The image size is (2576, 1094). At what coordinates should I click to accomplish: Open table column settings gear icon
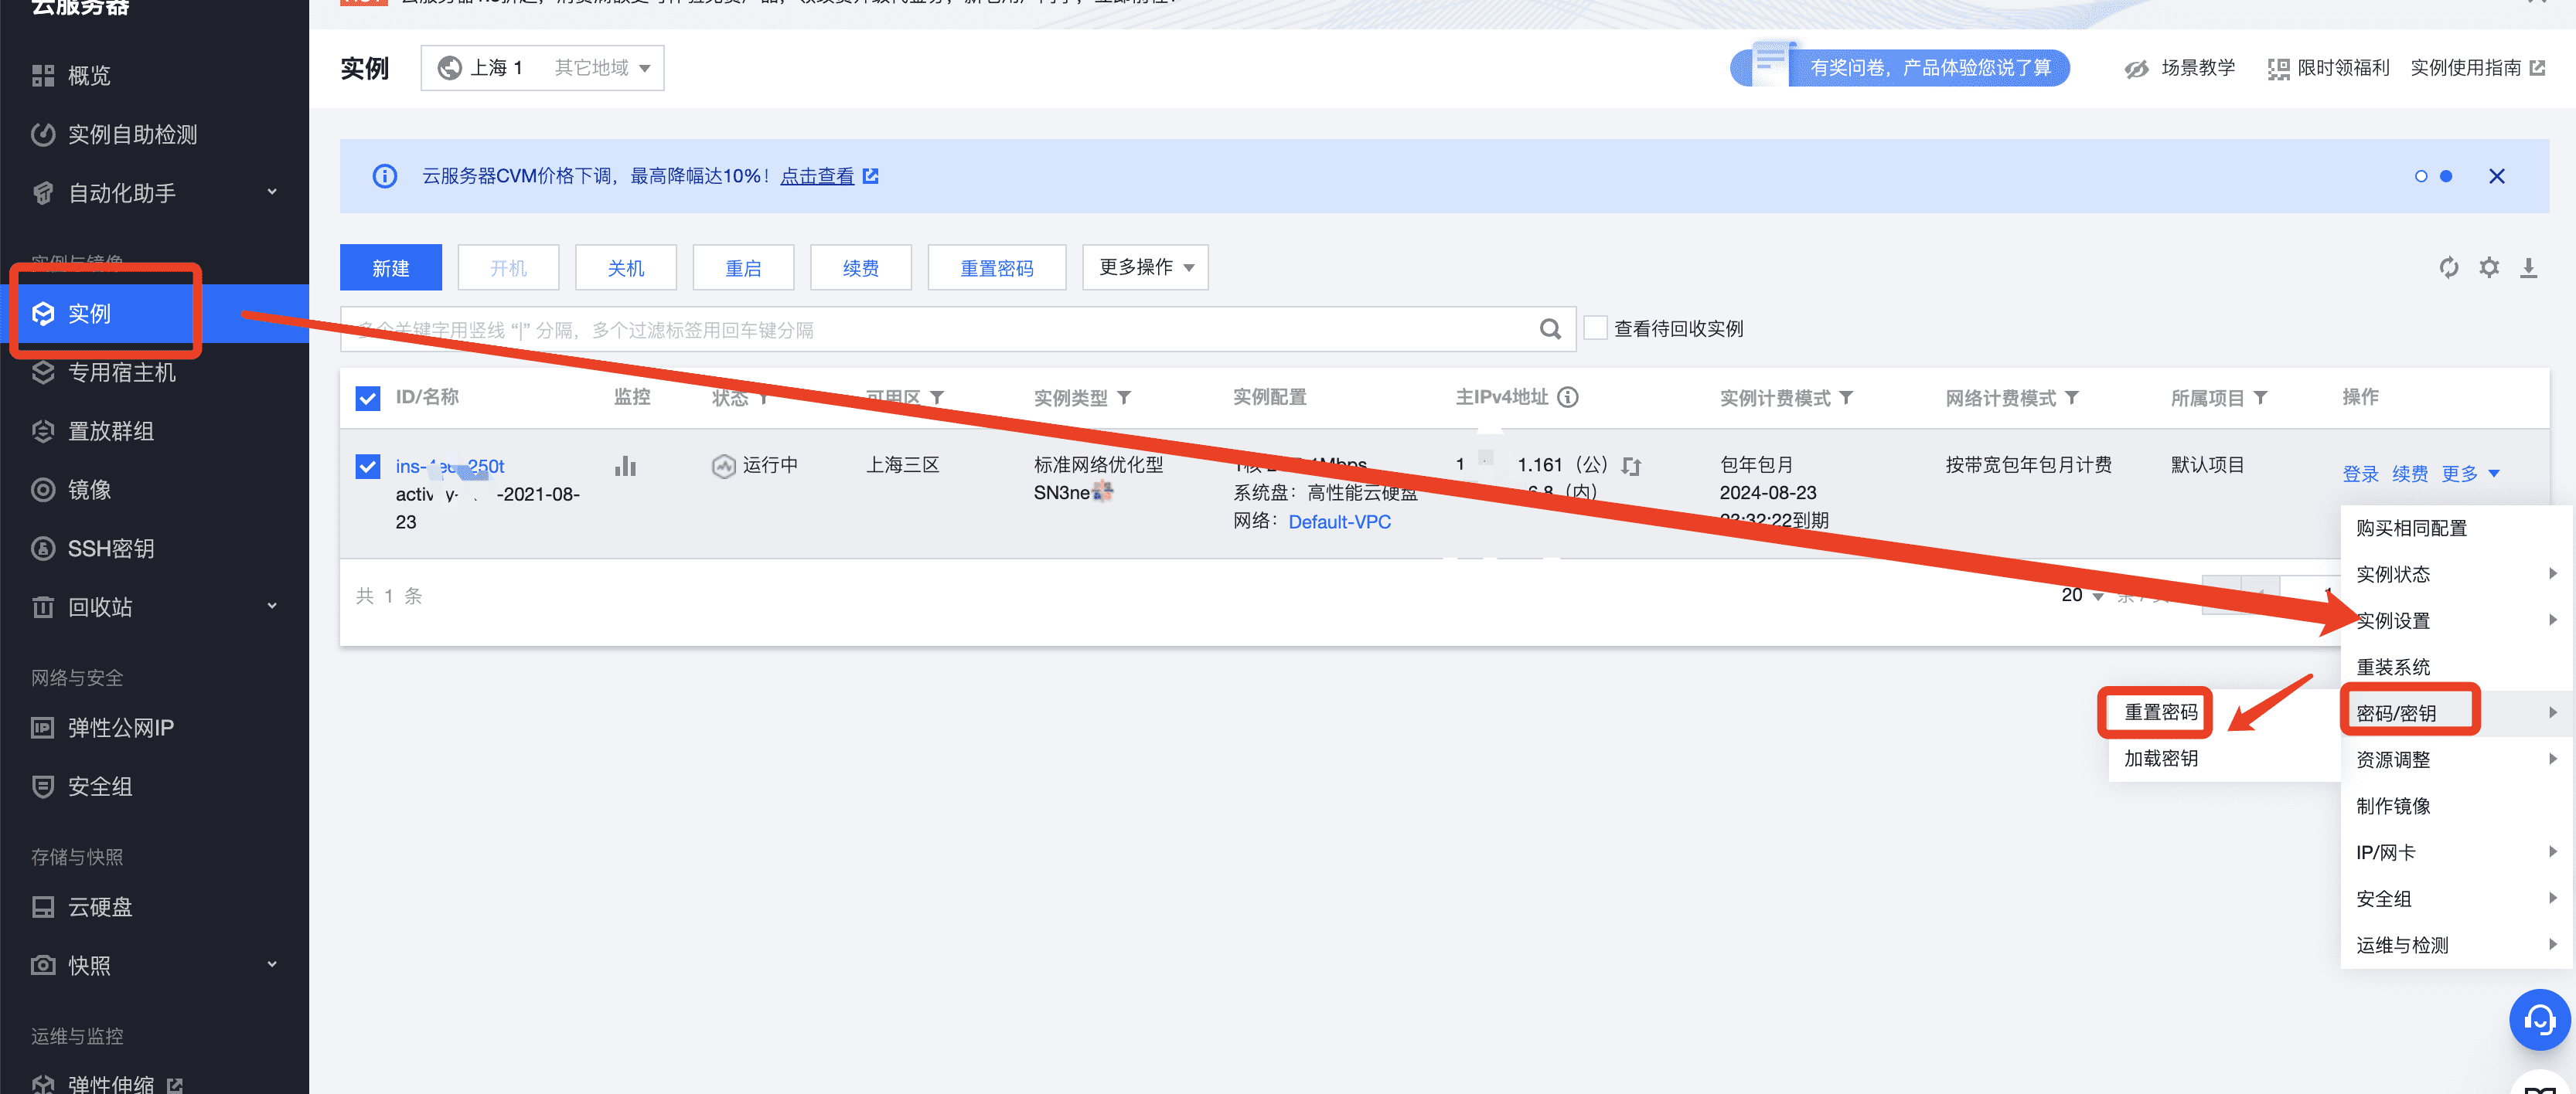coord(2489,267)
